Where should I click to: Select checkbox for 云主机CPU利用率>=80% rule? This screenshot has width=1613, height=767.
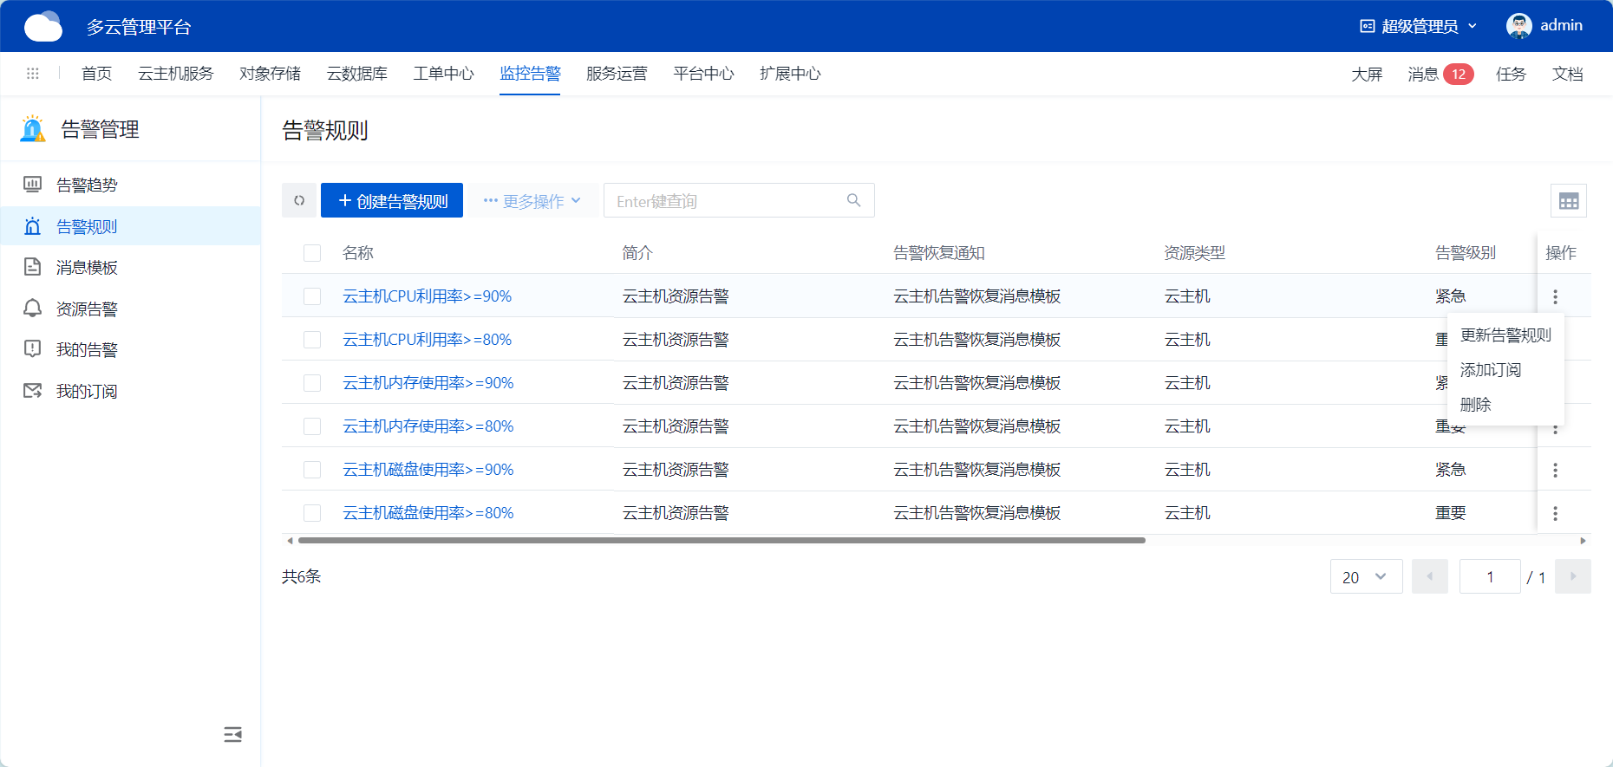pyautogui.click(x=312, y=340)
